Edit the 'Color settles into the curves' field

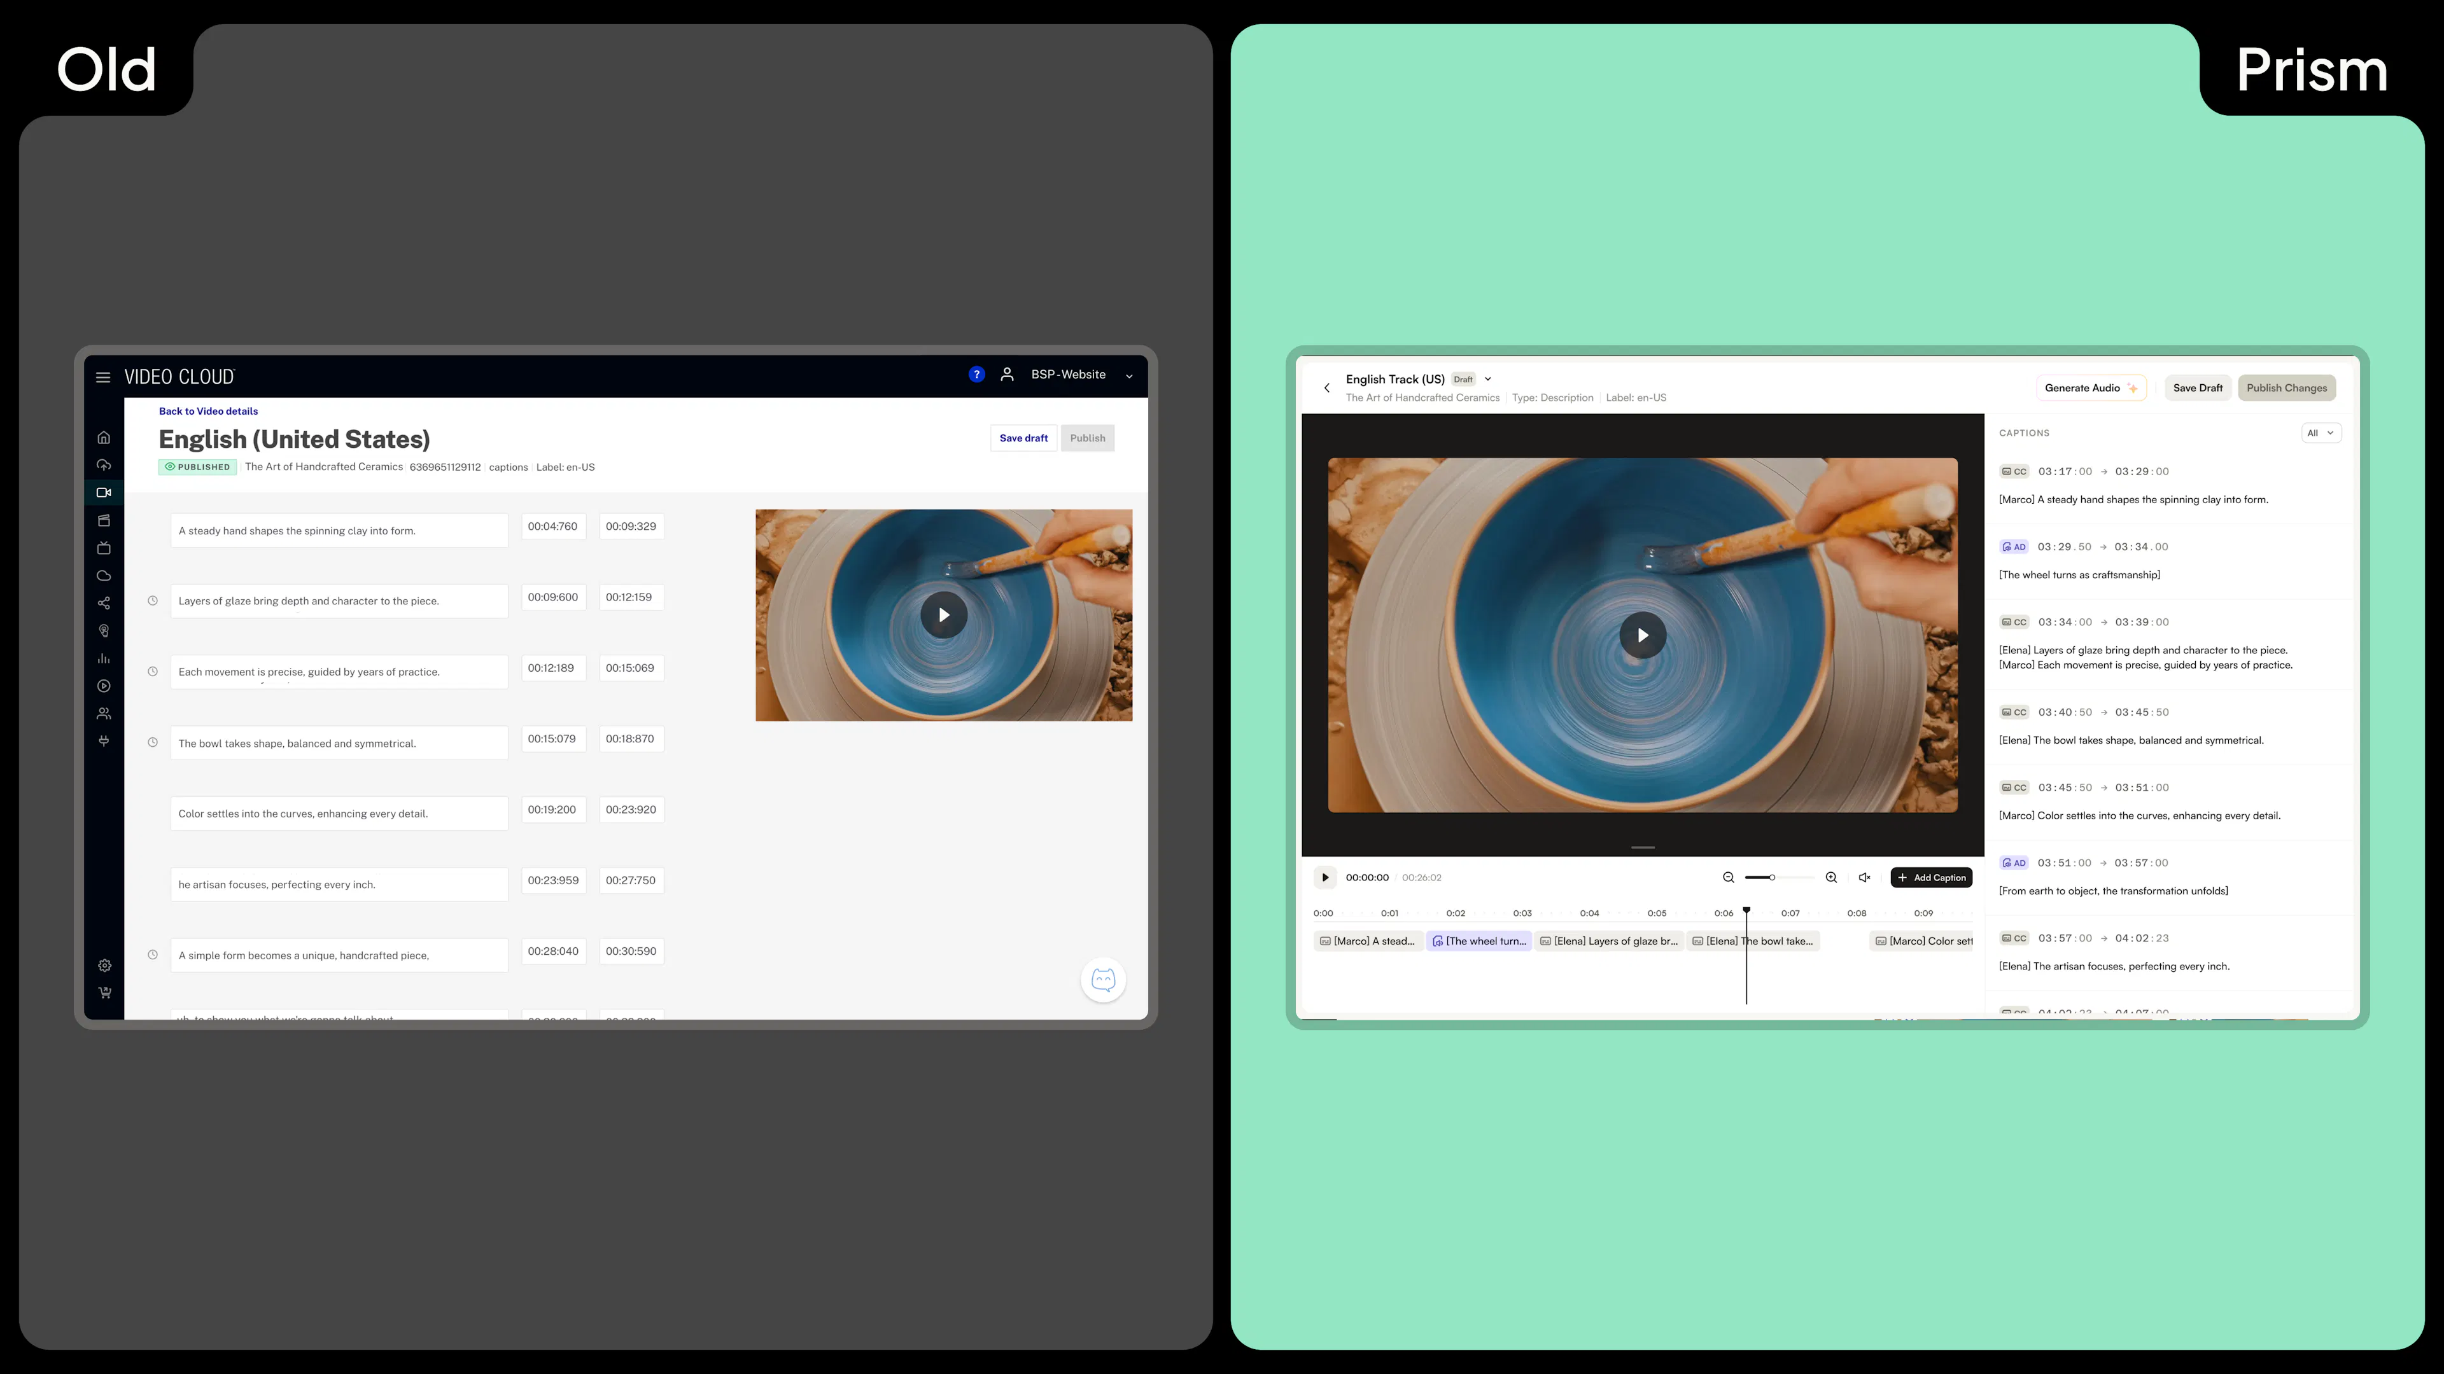click(x=339, y=814)
